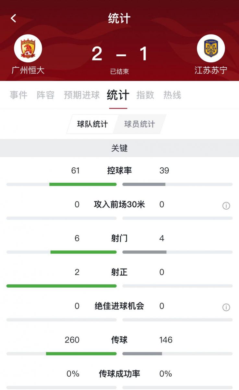Switch to the 事件 tab
This screenshot has height=390, width=239.
18,95
